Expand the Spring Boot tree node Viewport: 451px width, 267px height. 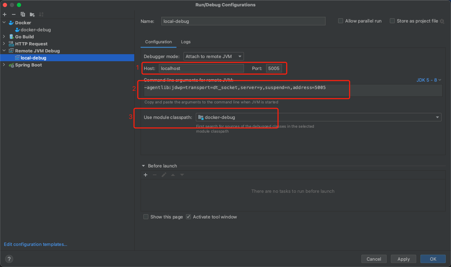pyautogui.click(x=4, y=65)
